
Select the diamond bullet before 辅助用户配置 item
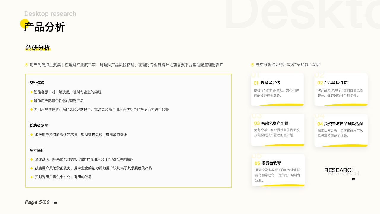click(x=31, y=101)
